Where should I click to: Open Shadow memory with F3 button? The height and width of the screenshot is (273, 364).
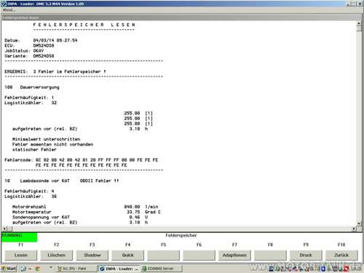(x=92, y=256)
